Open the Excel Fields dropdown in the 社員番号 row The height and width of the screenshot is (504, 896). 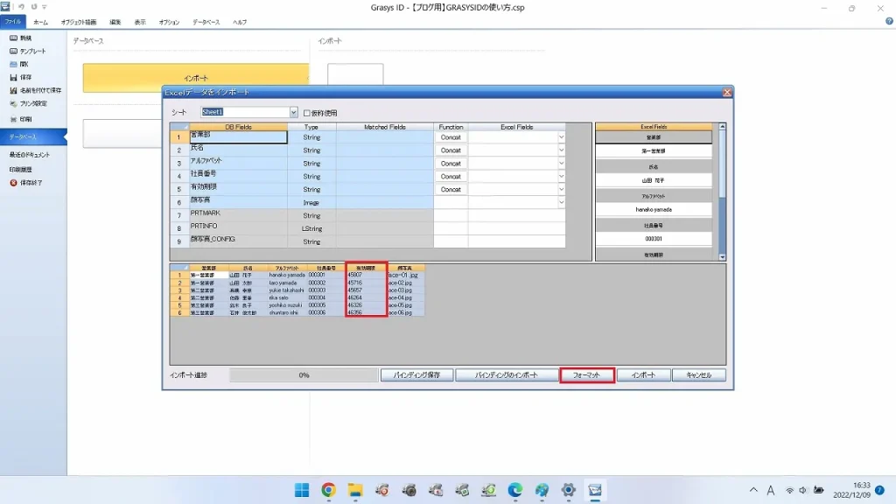[561, 177]
